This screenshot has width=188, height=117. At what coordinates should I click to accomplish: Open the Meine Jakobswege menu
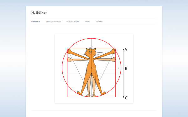click(53, 22)
